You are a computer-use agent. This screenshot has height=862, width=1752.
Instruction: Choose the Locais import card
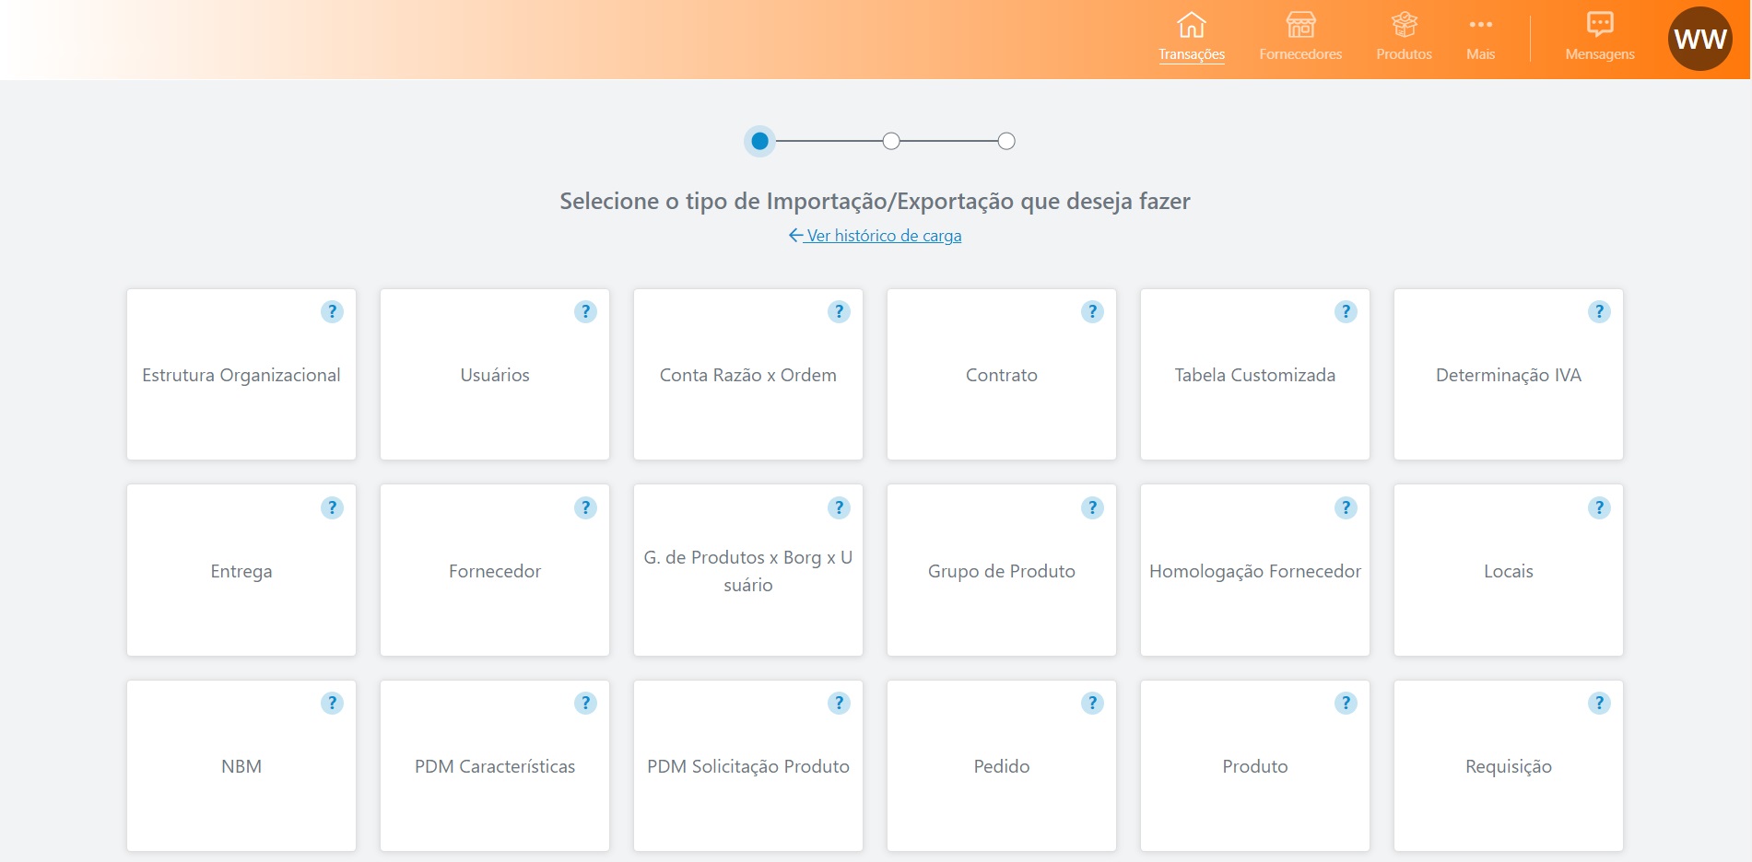[1509, 571]
